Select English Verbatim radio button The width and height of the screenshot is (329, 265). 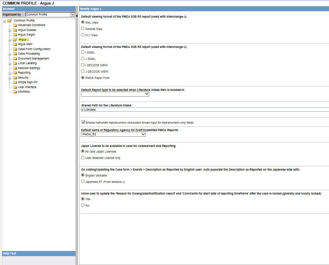(83, 175)
